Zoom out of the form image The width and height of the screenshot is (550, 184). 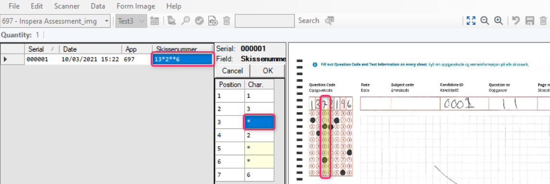485,21
